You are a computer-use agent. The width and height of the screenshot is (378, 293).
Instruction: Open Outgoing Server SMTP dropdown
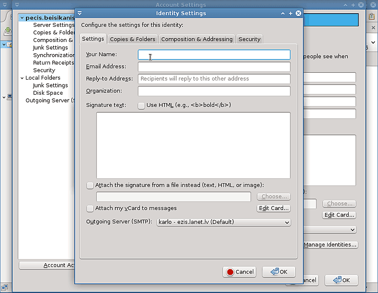click(x=223, y=222)
